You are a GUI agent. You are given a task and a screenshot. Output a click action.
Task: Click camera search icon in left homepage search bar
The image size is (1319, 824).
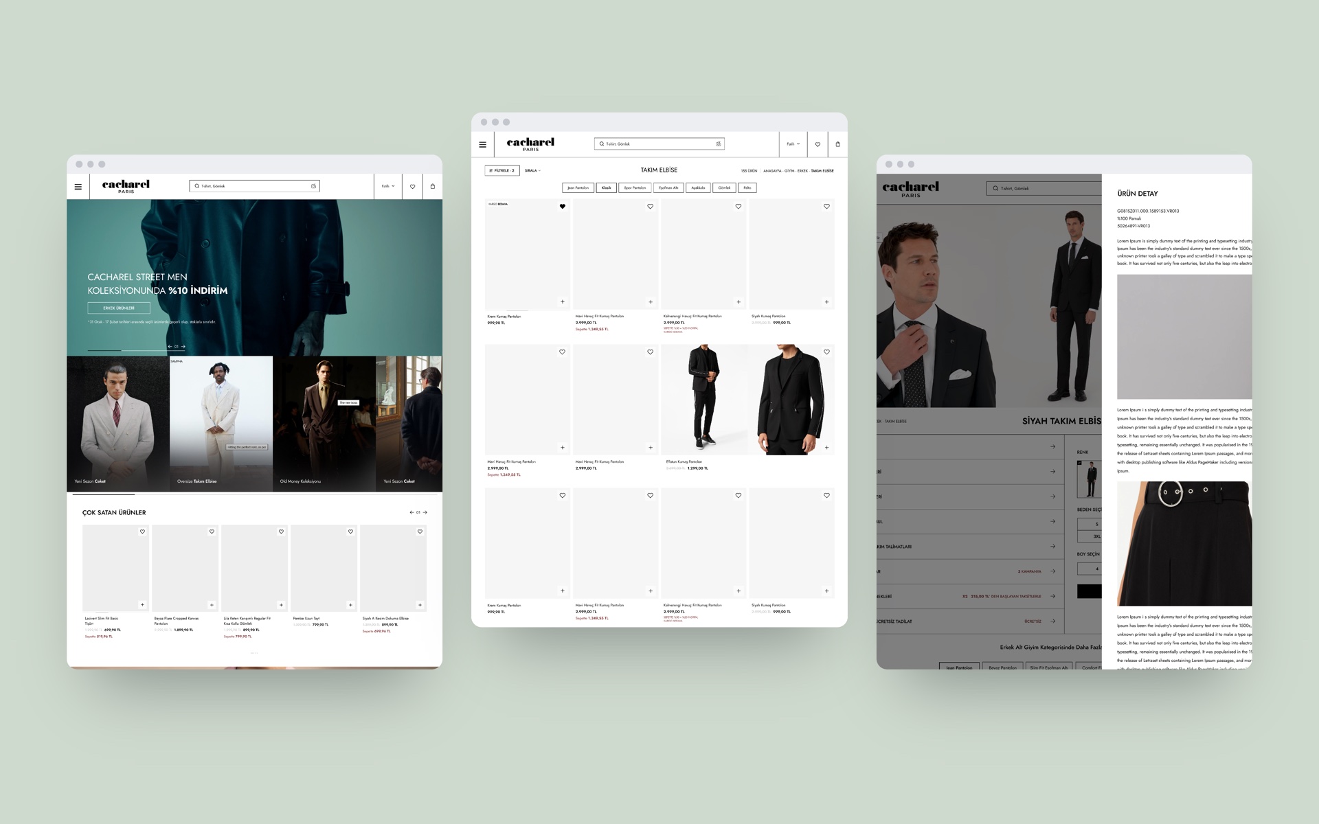coord(313,186)
